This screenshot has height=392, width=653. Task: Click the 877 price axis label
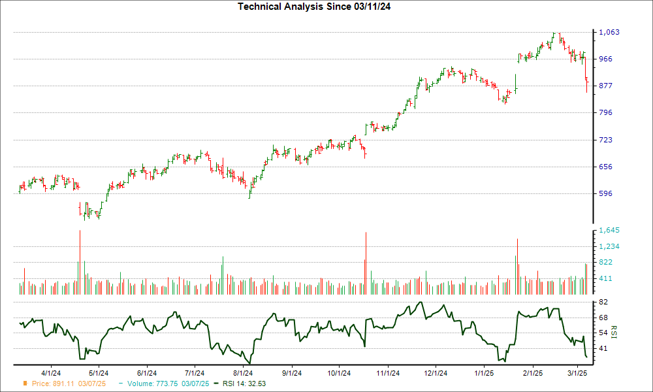607,86
